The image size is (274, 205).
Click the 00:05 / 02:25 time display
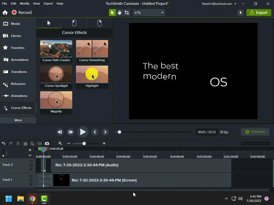pyautogui.click(x=207, y=132)
